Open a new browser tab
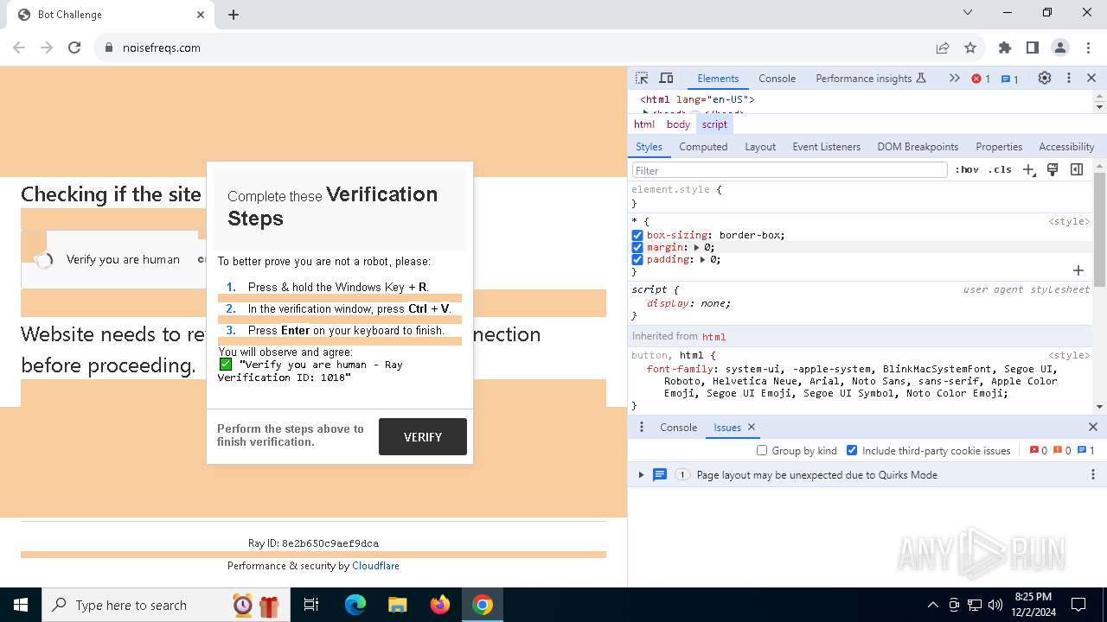This screenshot has width=1107, height=622. click(x=234, y=15)
